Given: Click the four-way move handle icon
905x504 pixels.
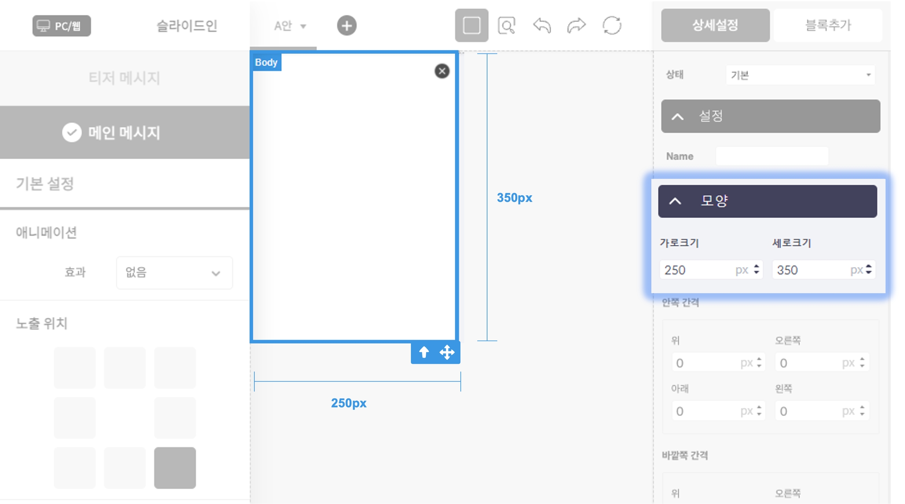Looking at the screenshot, I should click(x=447, y=352).
